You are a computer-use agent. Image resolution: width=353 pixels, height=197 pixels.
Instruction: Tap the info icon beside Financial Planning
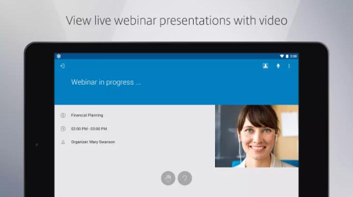[x=63, y=115]
